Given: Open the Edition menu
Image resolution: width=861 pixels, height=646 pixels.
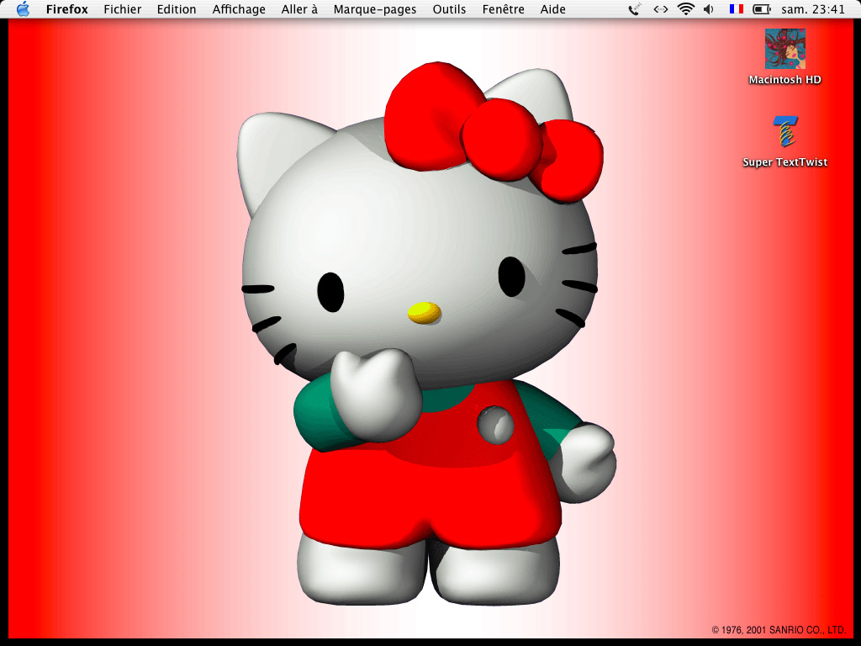Looking at the screenshot, I should click(x=177, y=9).
